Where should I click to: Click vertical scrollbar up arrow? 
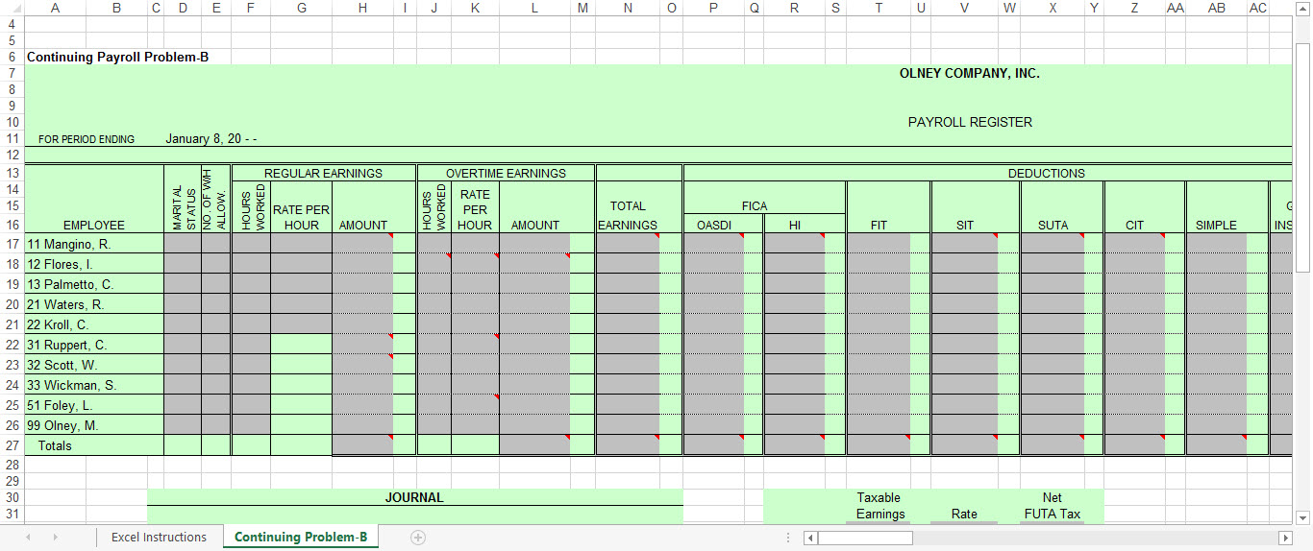coord(1303,8)
